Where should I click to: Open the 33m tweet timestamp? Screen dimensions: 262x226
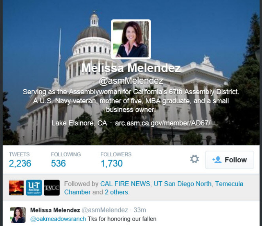point(140,210)
